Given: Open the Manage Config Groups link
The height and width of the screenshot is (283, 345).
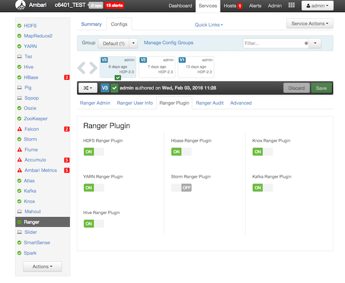Looking at the screenshot, I should click(x=168, y=42).
